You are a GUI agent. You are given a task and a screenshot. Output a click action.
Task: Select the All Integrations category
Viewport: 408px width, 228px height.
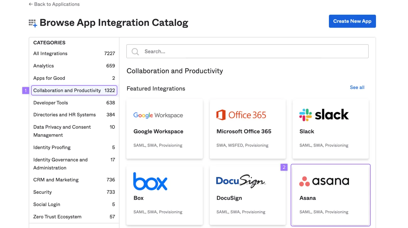50,53
